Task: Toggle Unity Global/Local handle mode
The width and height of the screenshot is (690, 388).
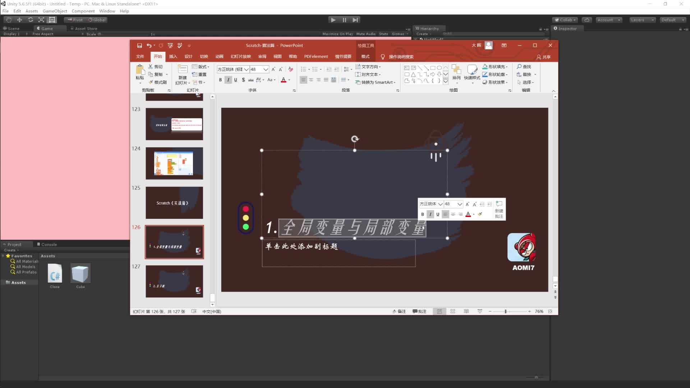Action: coord(97,20)
